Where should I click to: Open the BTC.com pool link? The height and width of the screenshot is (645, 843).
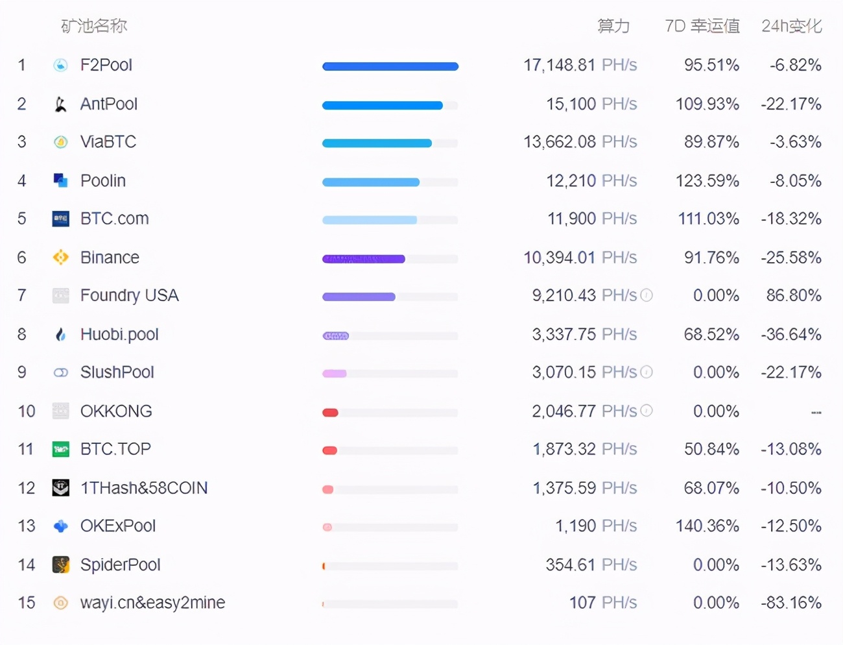pos(114,219)
